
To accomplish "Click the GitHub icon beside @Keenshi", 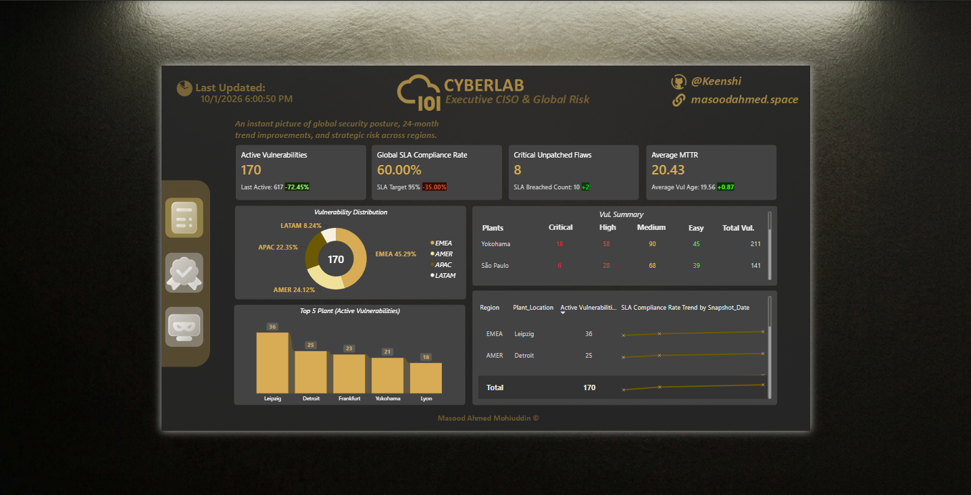I will (678, 82).
